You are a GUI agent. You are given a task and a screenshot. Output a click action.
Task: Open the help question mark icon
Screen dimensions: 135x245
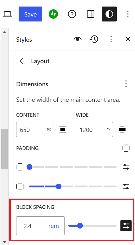click(x=72, y=14)
